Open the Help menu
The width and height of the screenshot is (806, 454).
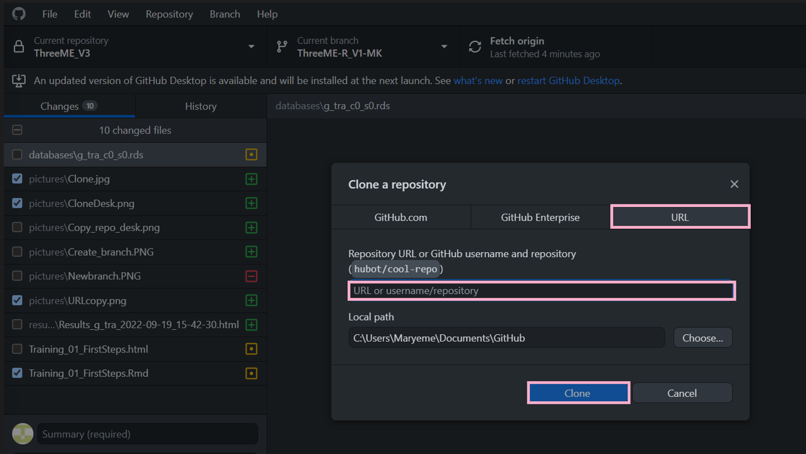tap(267, 14)
